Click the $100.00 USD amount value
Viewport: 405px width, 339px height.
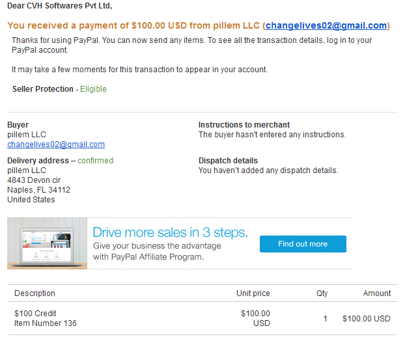click(x=367, y=319)
